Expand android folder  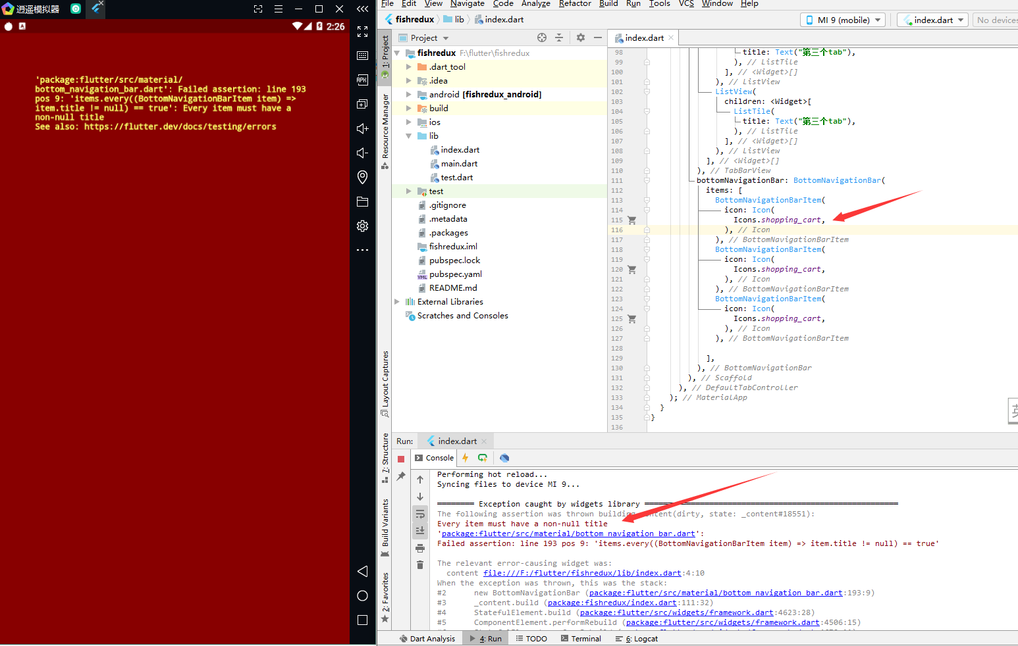pyautogui.click(x=409, y=94)
